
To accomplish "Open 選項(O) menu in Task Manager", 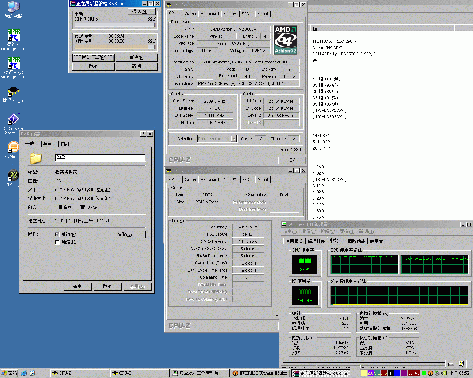I will pyautogui.click(x=309, y=231).
